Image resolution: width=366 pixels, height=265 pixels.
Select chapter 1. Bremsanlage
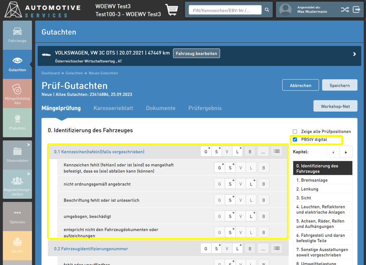click(x=312, y=180)
